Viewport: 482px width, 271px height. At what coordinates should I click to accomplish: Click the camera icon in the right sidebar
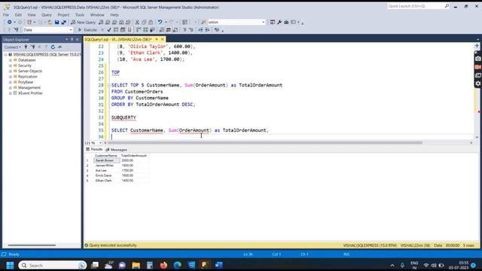click(478, 59)
